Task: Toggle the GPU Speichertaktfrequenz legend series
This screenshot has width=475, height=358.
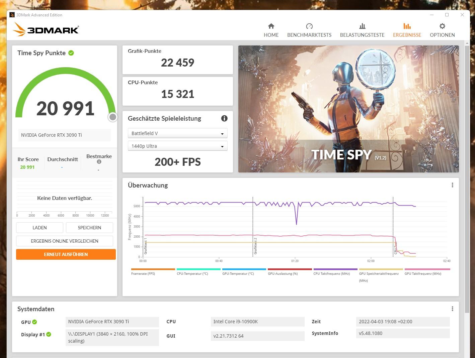Action: (381, 275)
